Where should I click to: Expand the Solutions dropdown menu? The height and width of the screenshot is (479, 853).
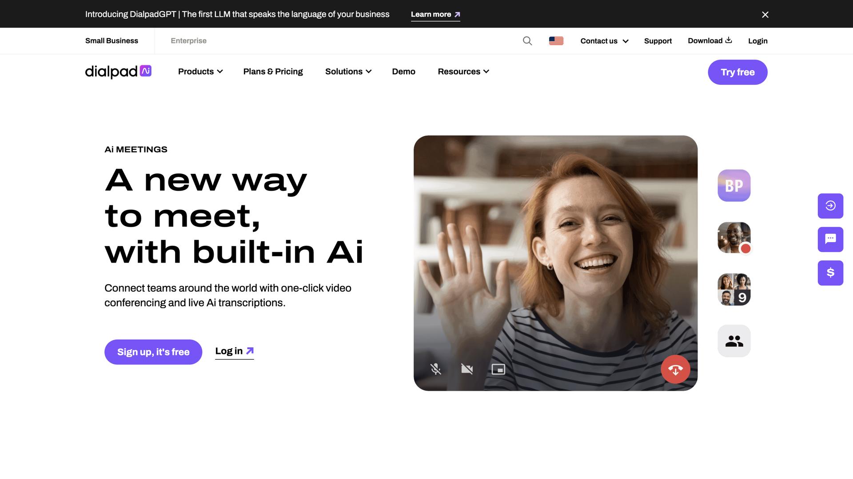click(348, 71)
